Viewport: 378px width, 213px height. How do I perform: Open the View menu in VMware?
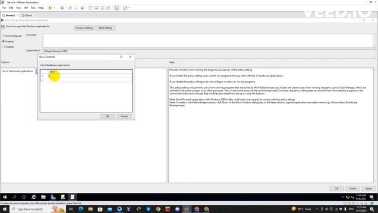(x=18, y=8)
